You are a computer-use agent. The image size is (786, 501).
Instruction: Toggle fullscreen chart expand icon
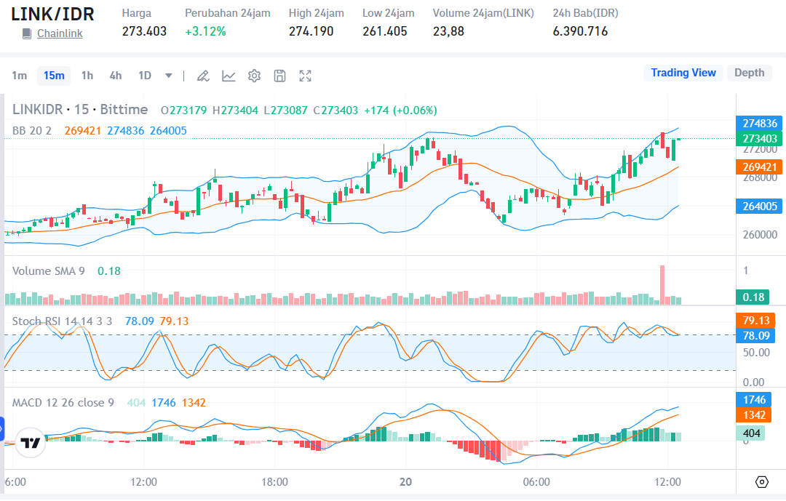305,76
